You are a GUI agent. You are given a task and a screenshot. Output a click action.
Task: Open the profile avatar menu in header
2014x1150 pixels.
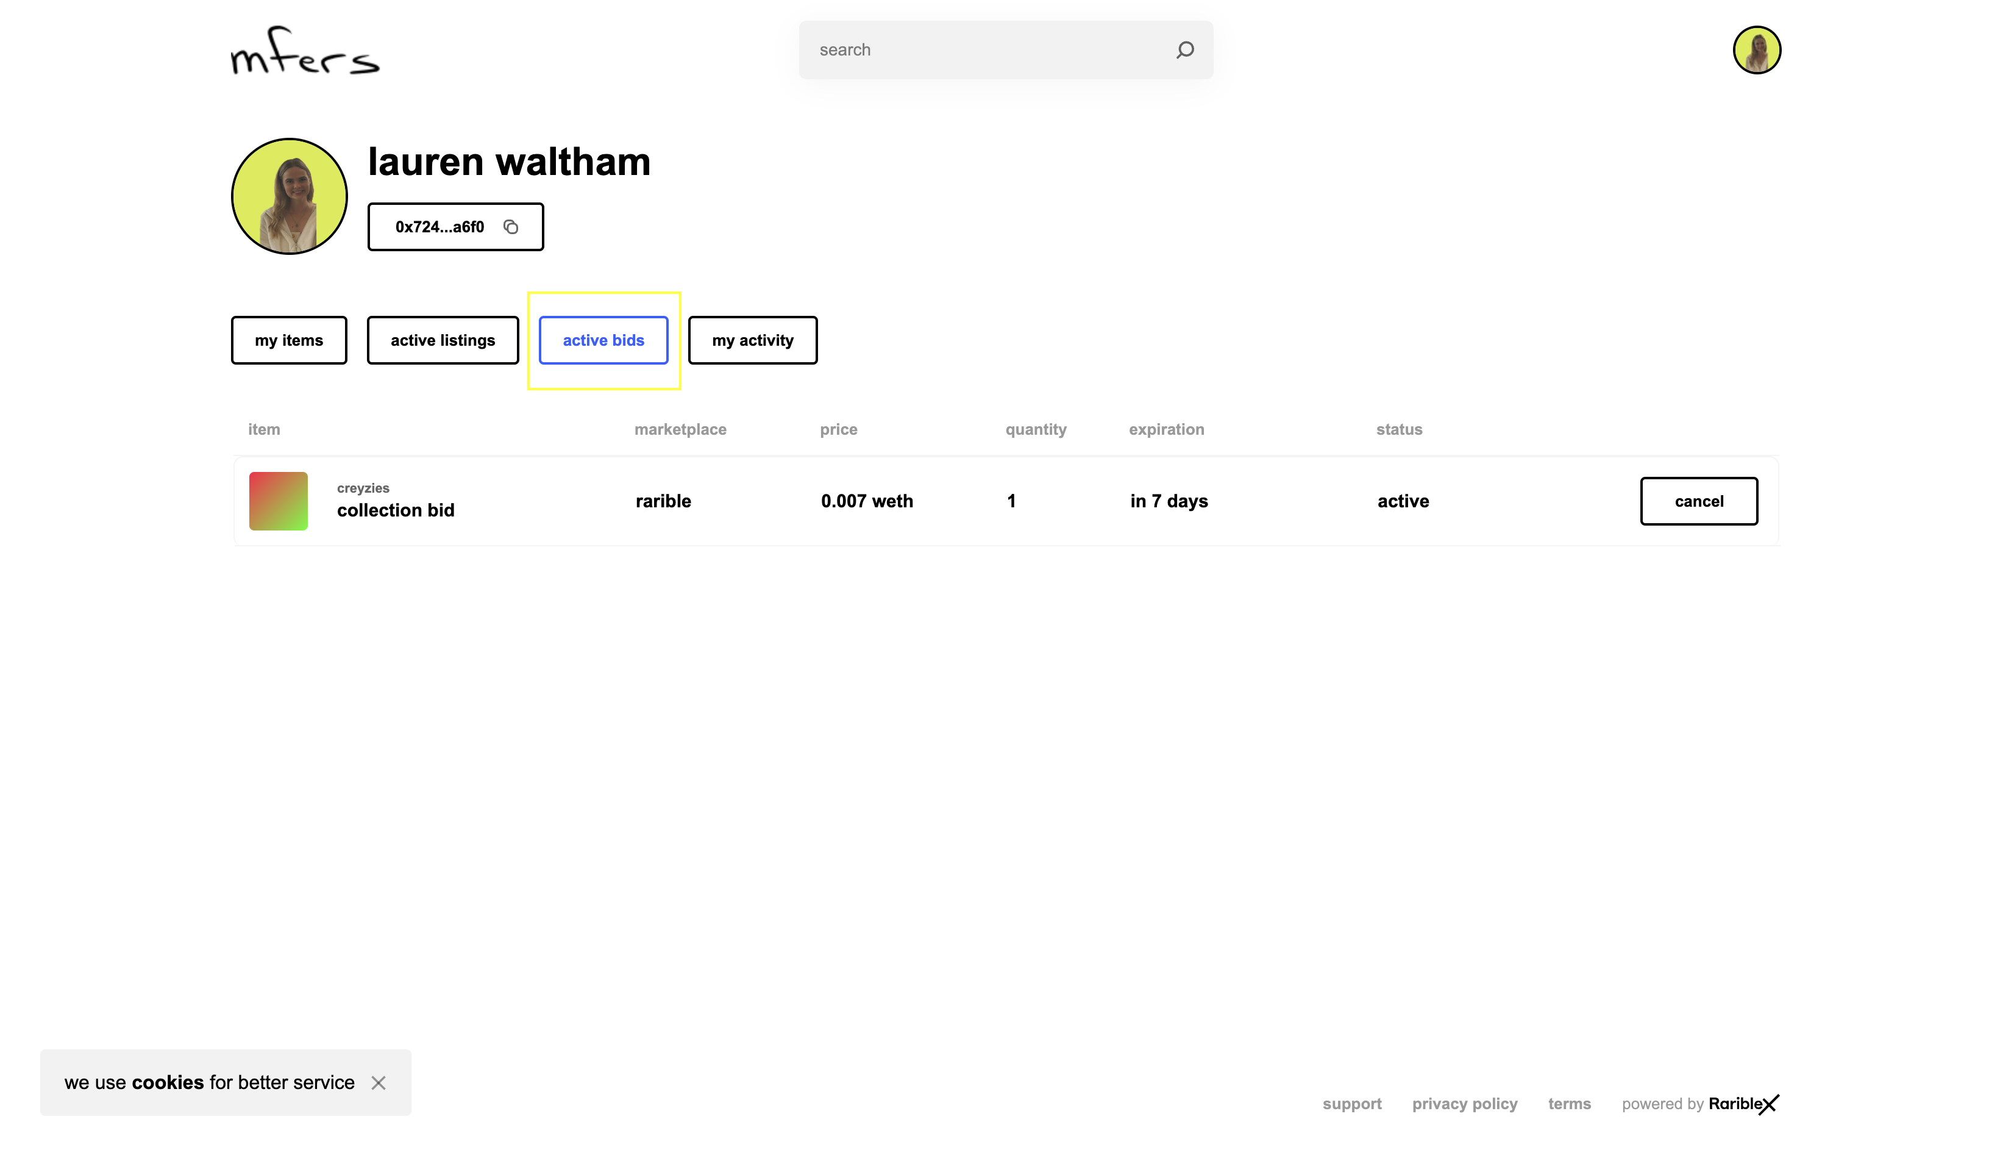click(x=1756, y=50)
